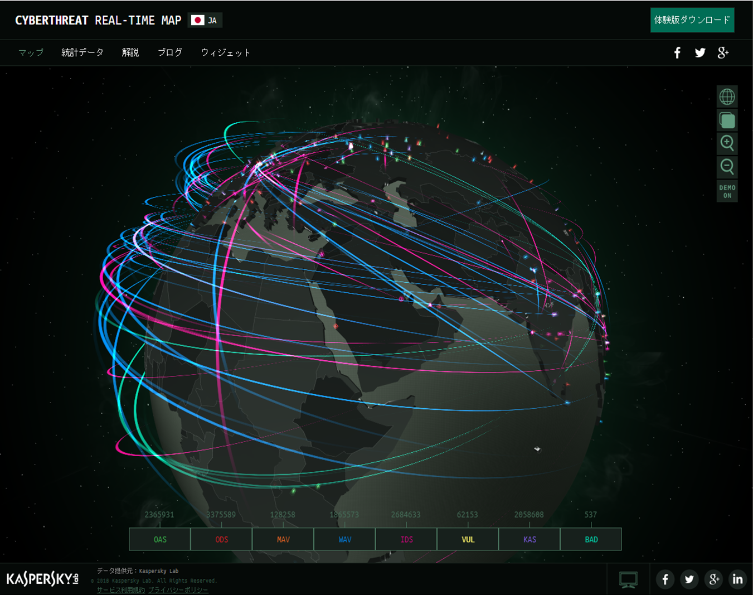Open the 統計データ tab
Image resolution: width=753 pixels, height=595 pixels.
[82, 52]
